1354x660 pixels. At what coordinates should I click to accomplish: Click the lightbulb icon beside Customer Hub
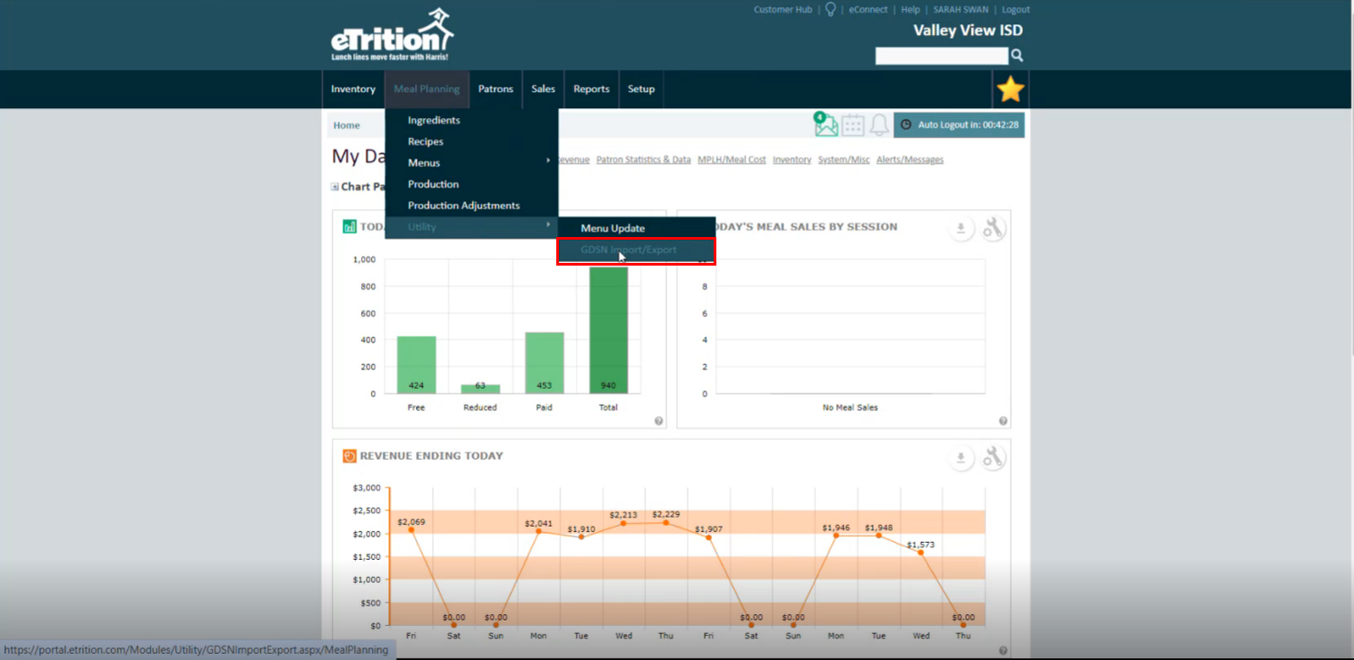tap(830, 10)
